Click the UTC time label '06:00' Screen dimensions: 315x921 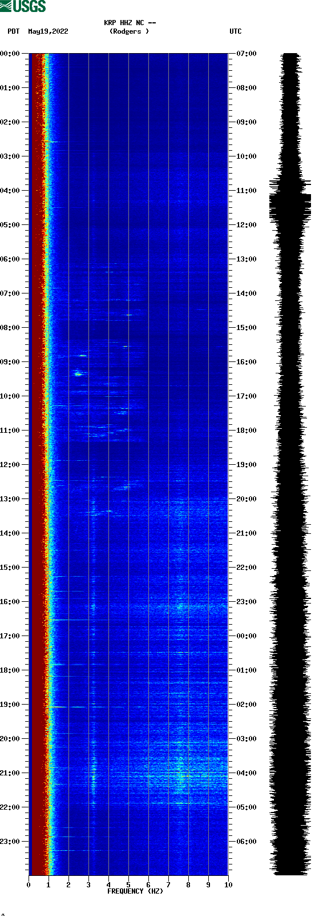pos(247,842)
